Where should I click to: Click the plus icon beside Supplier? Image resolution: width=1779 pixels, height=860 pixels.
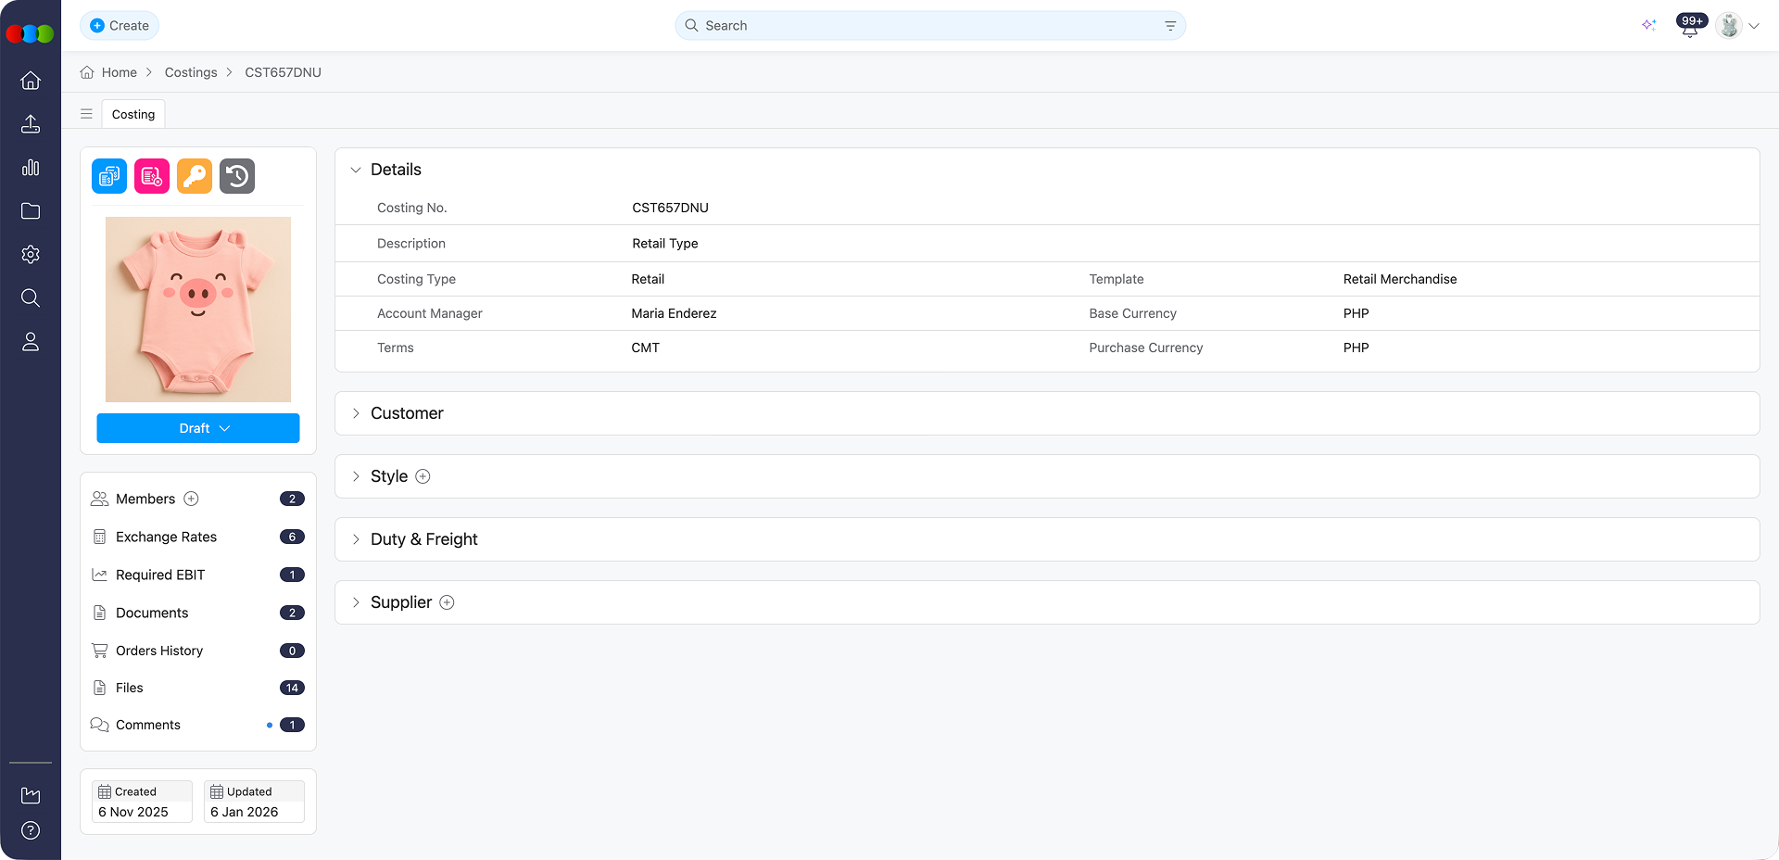pyautogui.click(x=447, y=602)
